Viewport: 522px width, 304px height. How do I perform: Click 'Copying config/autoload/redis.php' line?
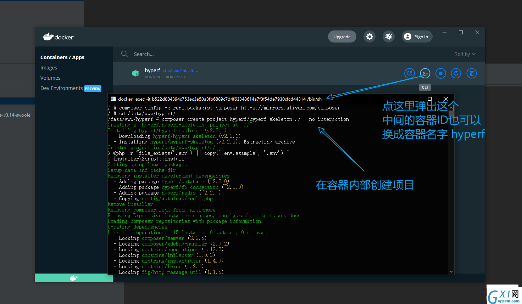[163, 198]
